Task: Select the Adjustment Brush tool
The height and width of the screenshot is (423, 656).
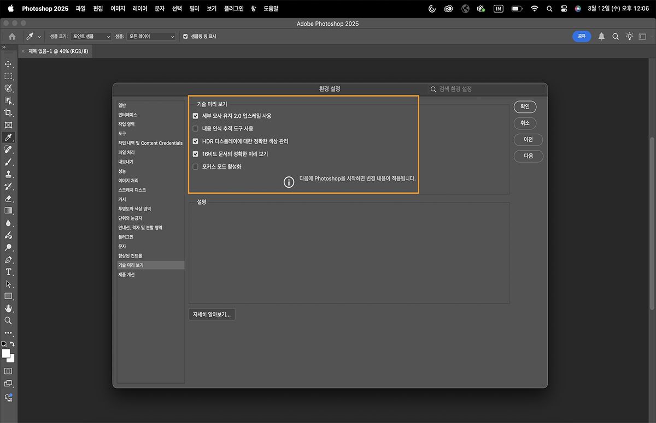Action: tap(8, 235)
